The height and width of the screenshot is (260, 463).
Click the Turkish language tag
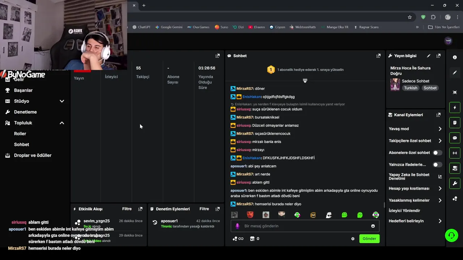click(411, 88)
